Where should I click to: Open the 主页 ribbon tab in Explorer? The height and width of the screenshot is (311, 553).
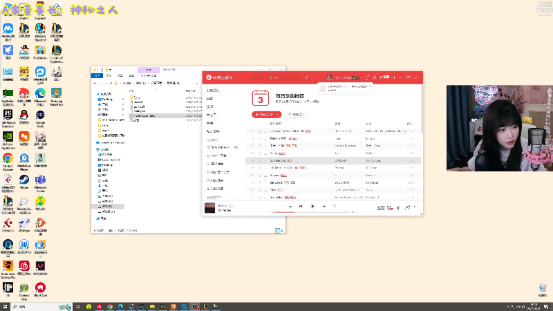(109, 75)
